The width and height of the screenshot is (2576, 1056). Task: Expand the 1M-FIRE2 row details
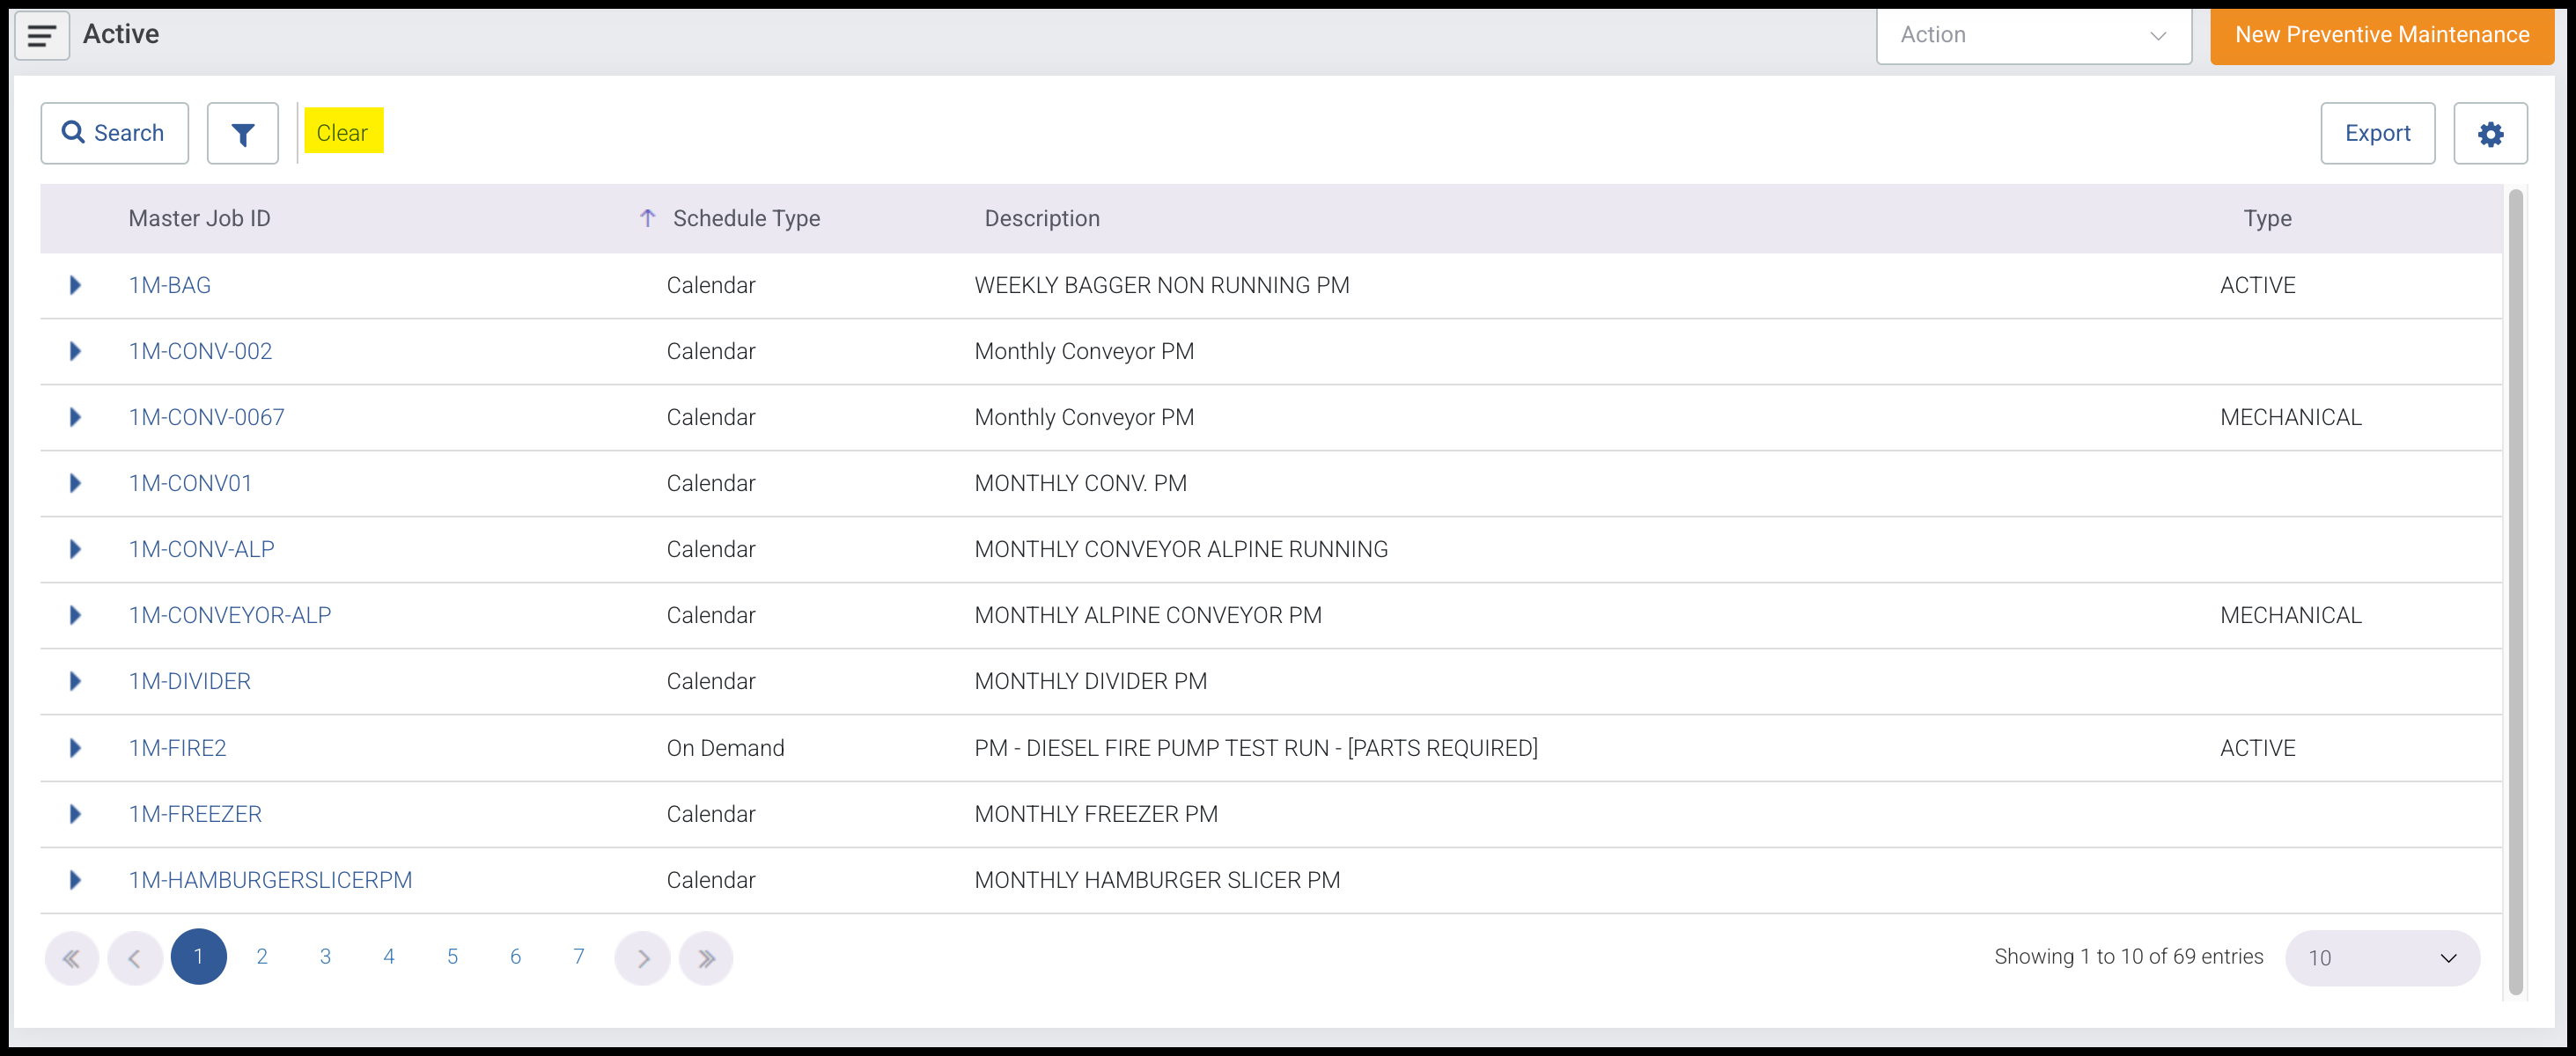point(75,748)
